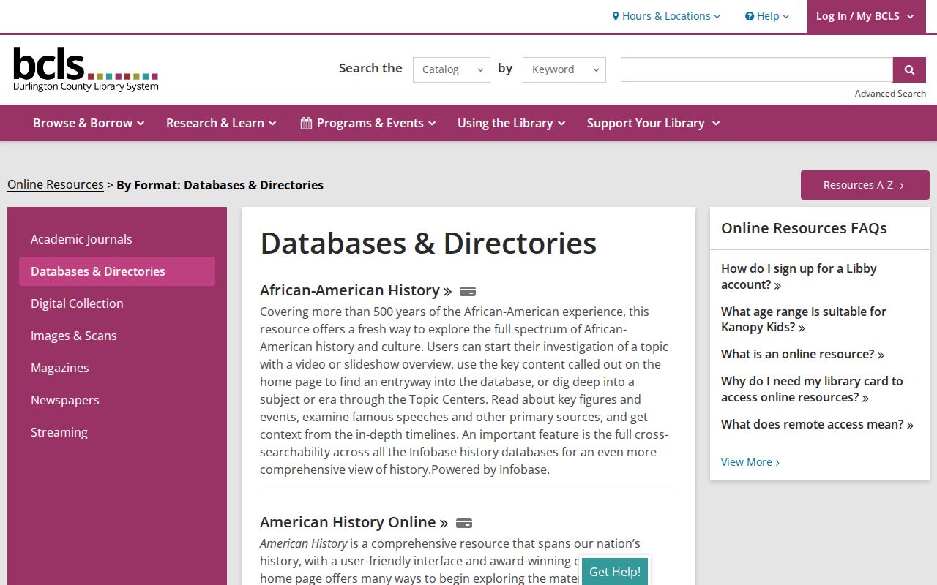Select Magazines in sidebar
This screenshot has height=585, width=937.
pyautogui.click(x=117, y=368)
